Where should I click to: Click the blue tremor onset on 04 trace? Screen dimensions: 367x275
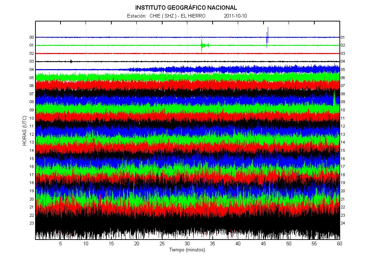point(131,69)
